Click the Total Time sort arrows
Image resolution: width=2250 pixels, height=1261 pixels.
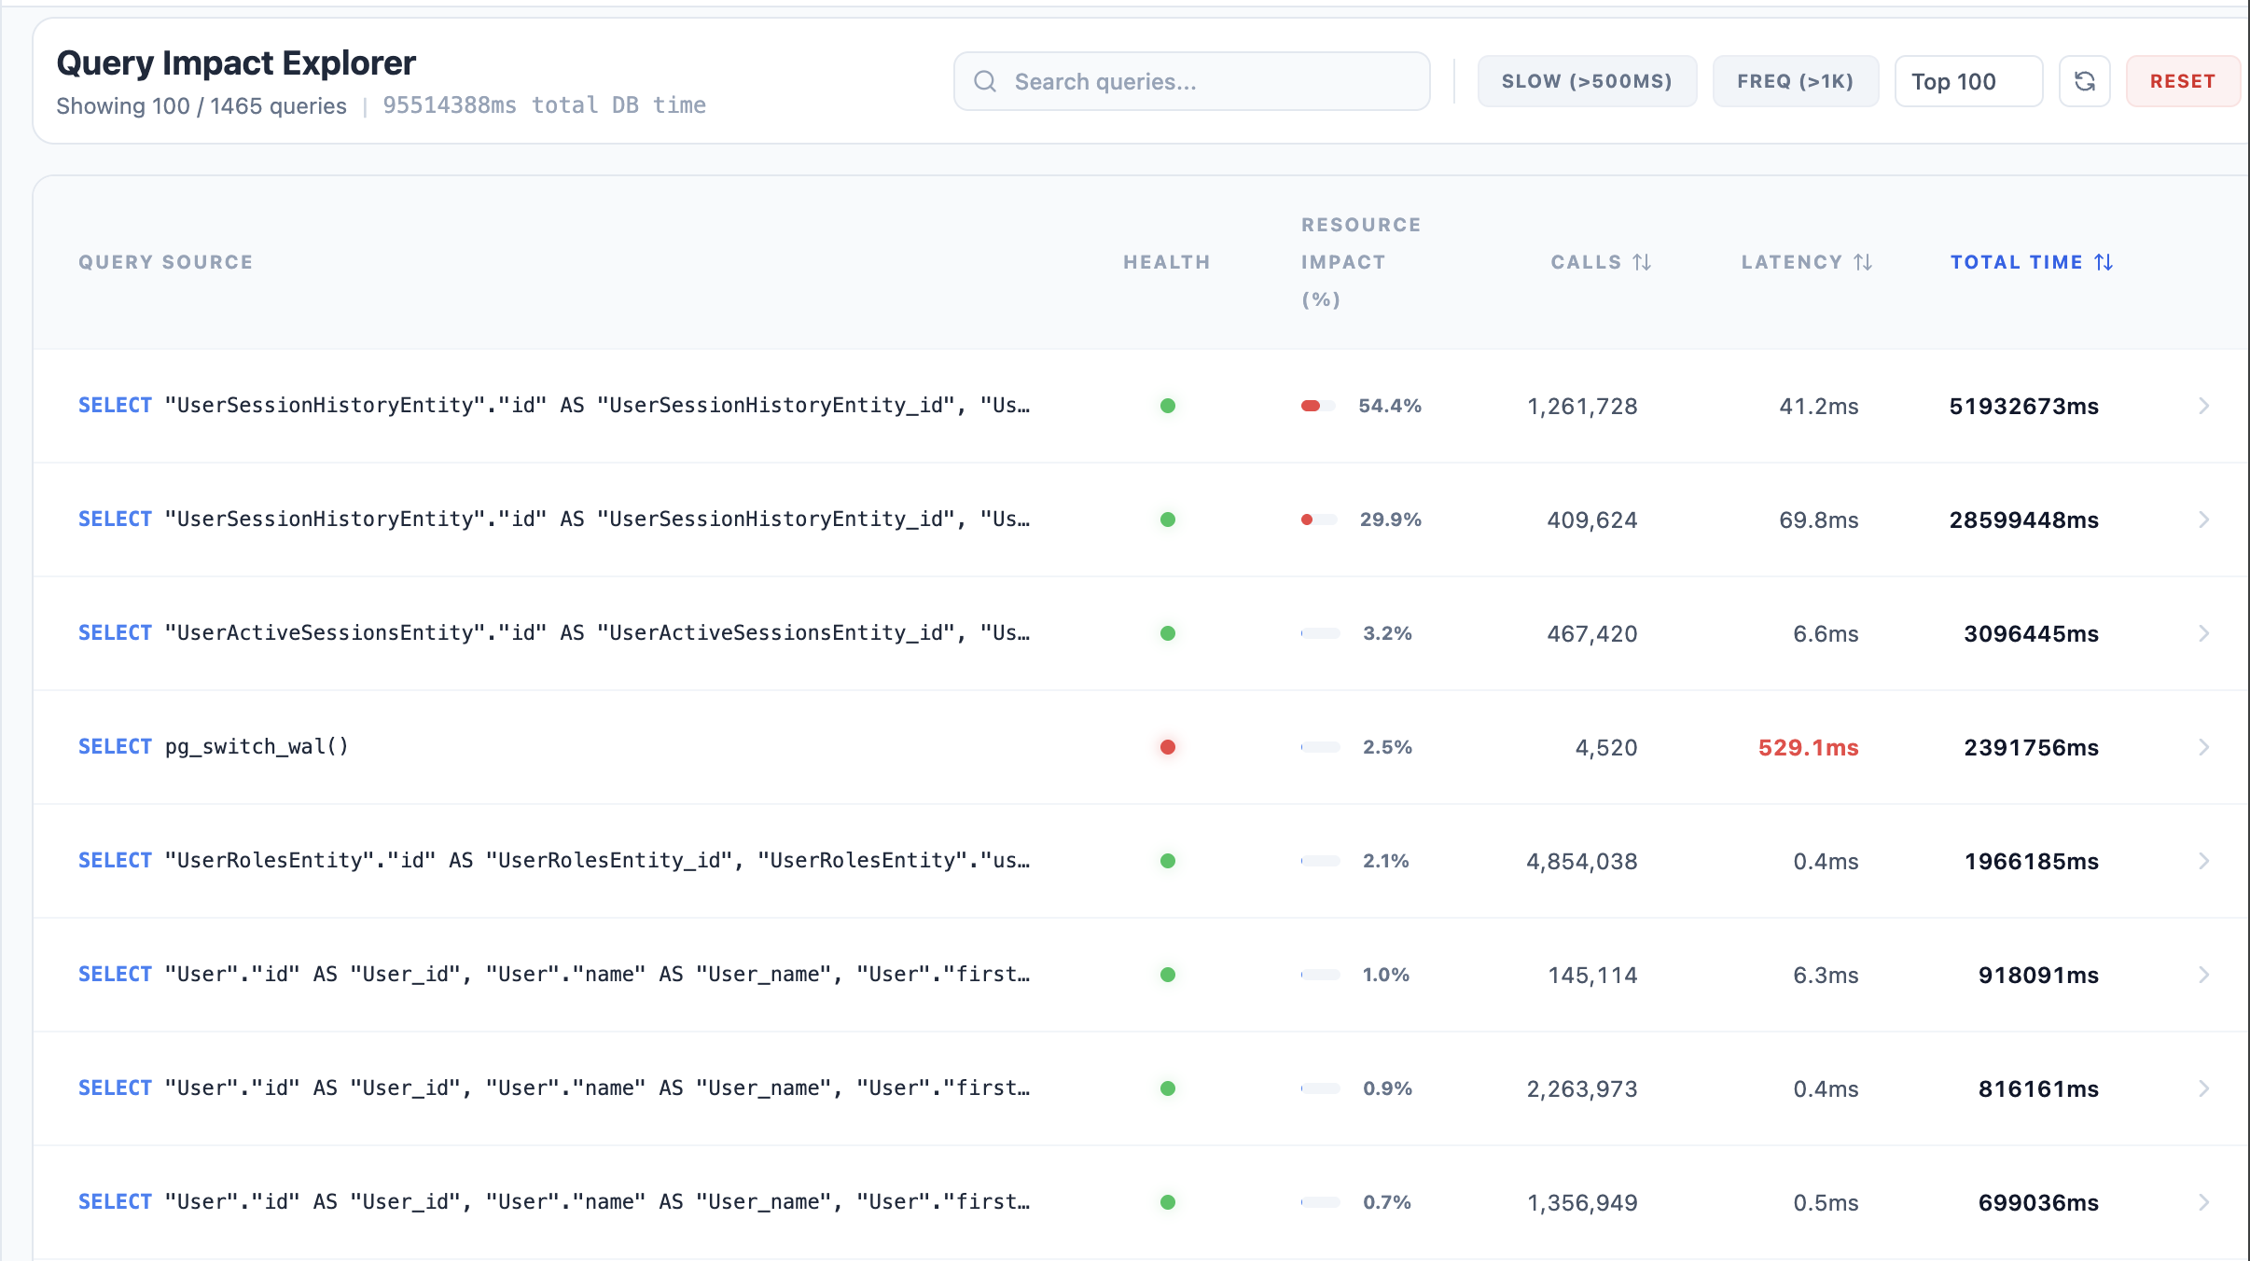coord(2104,262)
